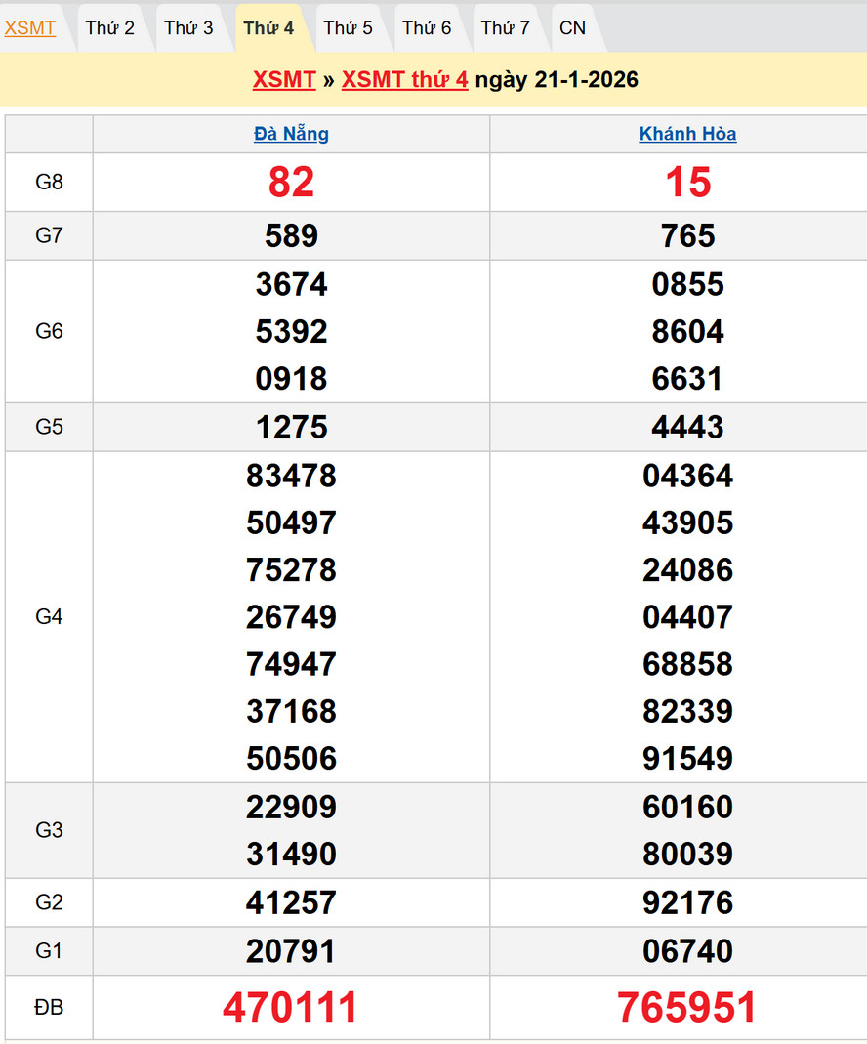
Task: Click the red XSMT breadcrumb link
Action: point(283,80)
